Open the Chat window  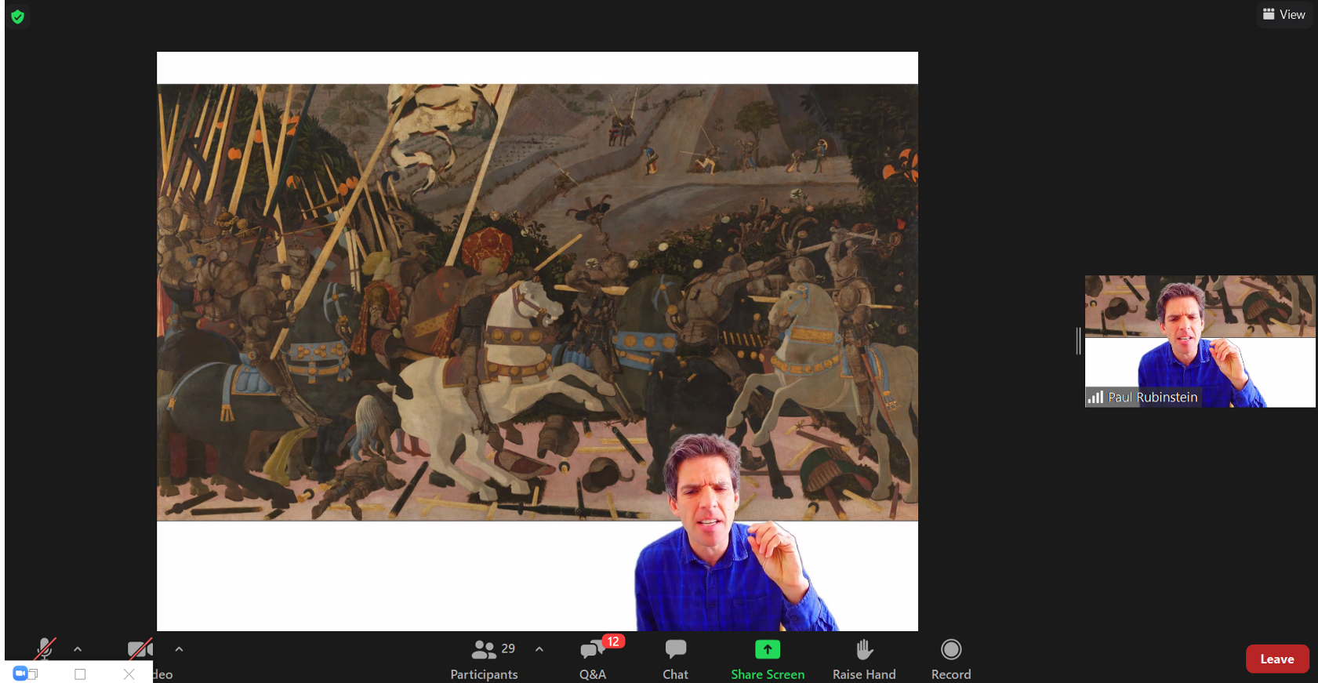675,659
